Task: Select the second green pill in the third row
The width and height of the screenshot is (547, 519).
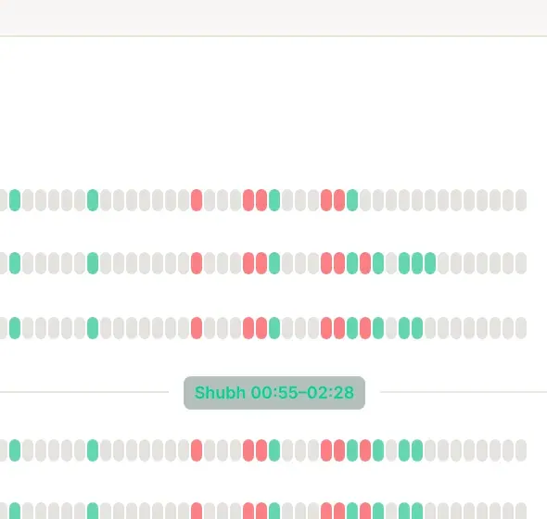Action: tap(93, 328)
